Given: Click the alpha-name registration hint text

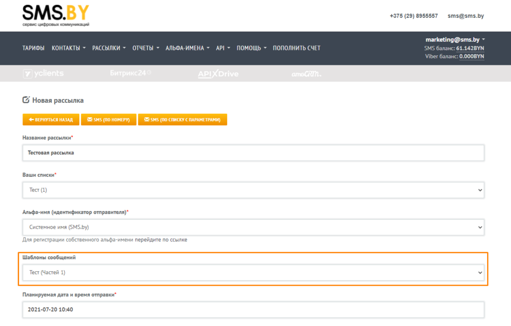Looking at the screenshot, I should pyautogui.click(x=105, y=240).
